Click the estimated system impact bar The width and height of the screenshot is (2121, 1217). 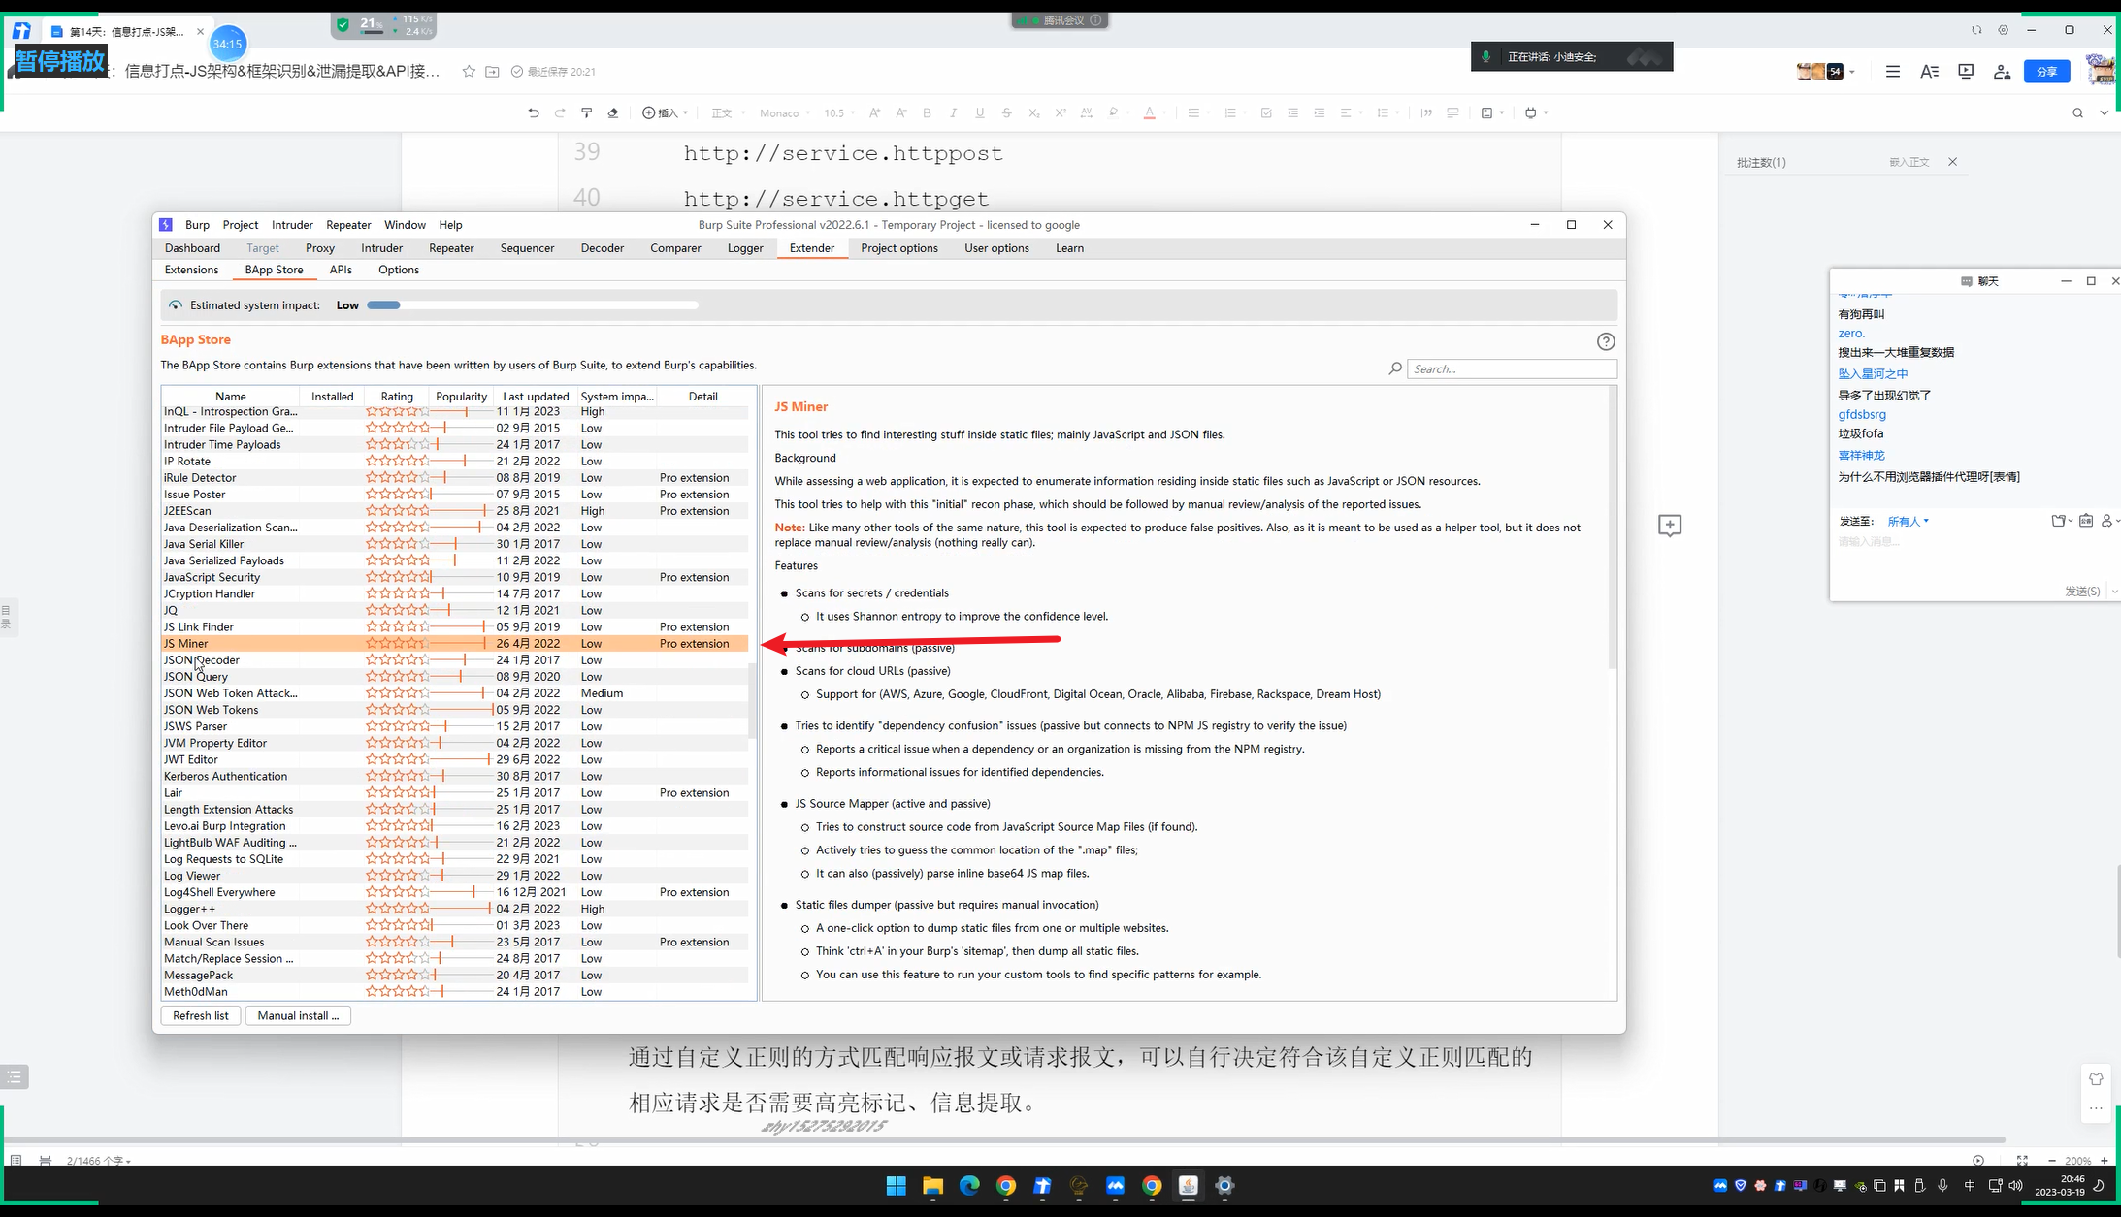532,305
